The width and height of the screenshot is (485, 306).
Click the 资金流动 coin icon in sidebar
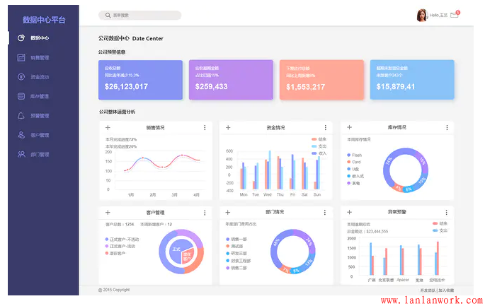point(21,77)
